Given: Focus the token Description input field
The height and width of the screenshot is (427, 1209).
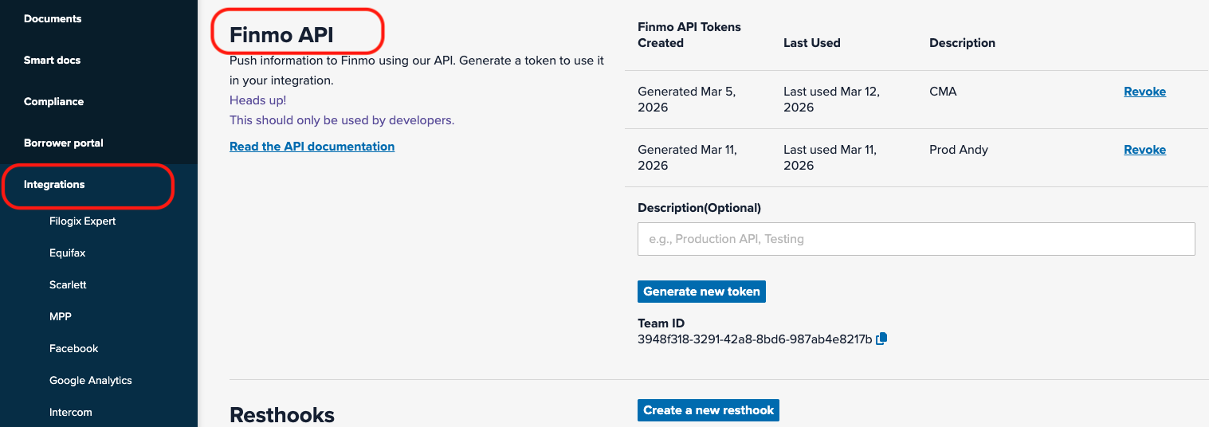Looking at the screenshot, I should 916,239.
